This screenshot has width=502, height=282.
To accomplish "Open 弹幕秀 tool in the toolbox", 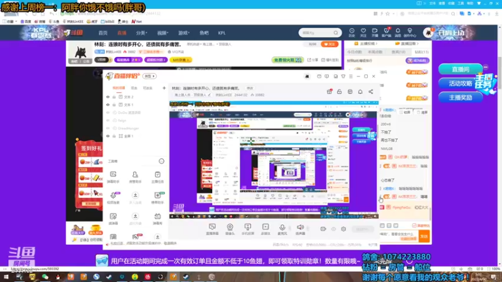I will coord(158,219).
